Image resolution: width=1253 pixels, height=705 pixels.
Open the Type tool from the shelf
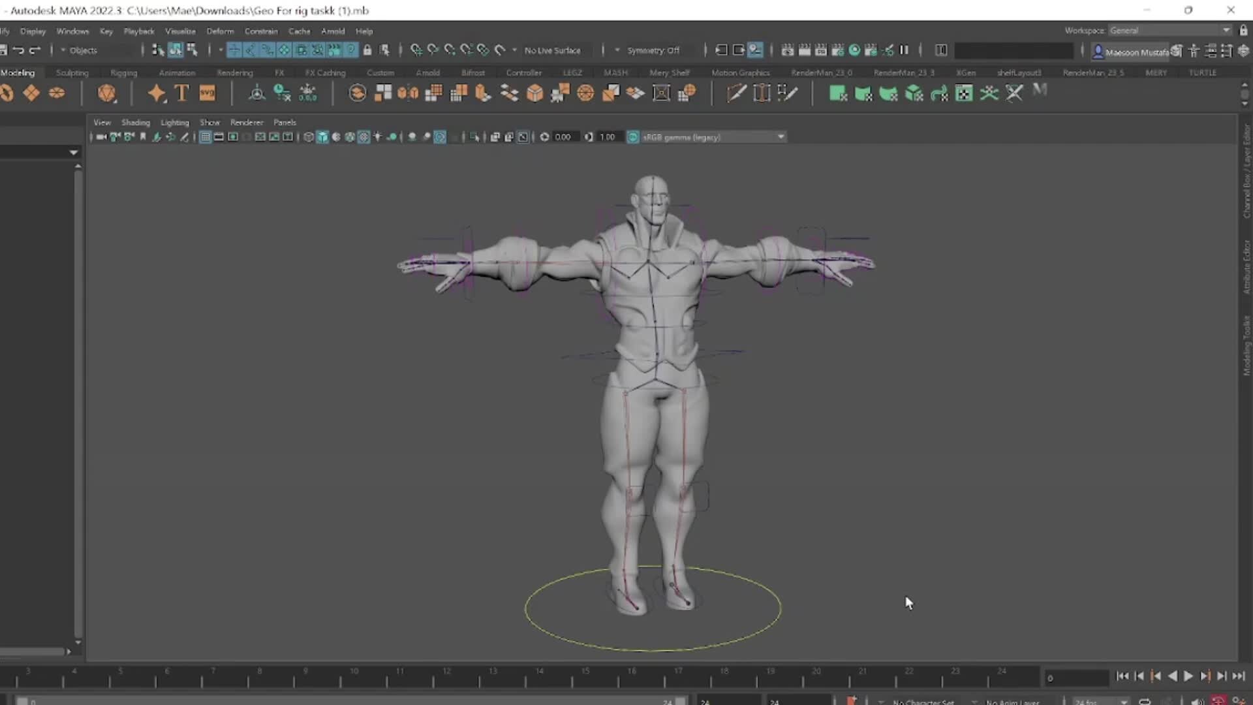click(181, 93)
